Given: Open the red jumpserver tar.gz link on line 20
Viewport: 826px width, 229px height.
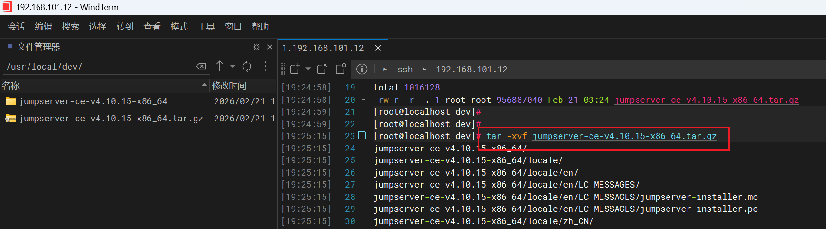Looking at the screenshot, I should (x=707, y=100).
